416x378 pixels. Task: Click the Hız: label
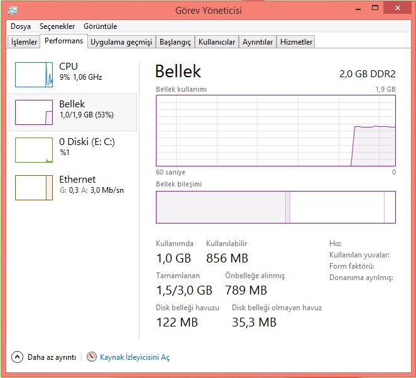[x=336, y=244]
